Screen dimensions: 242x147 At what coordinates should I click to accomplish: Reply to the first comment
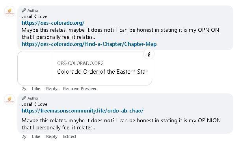point(52,89)
